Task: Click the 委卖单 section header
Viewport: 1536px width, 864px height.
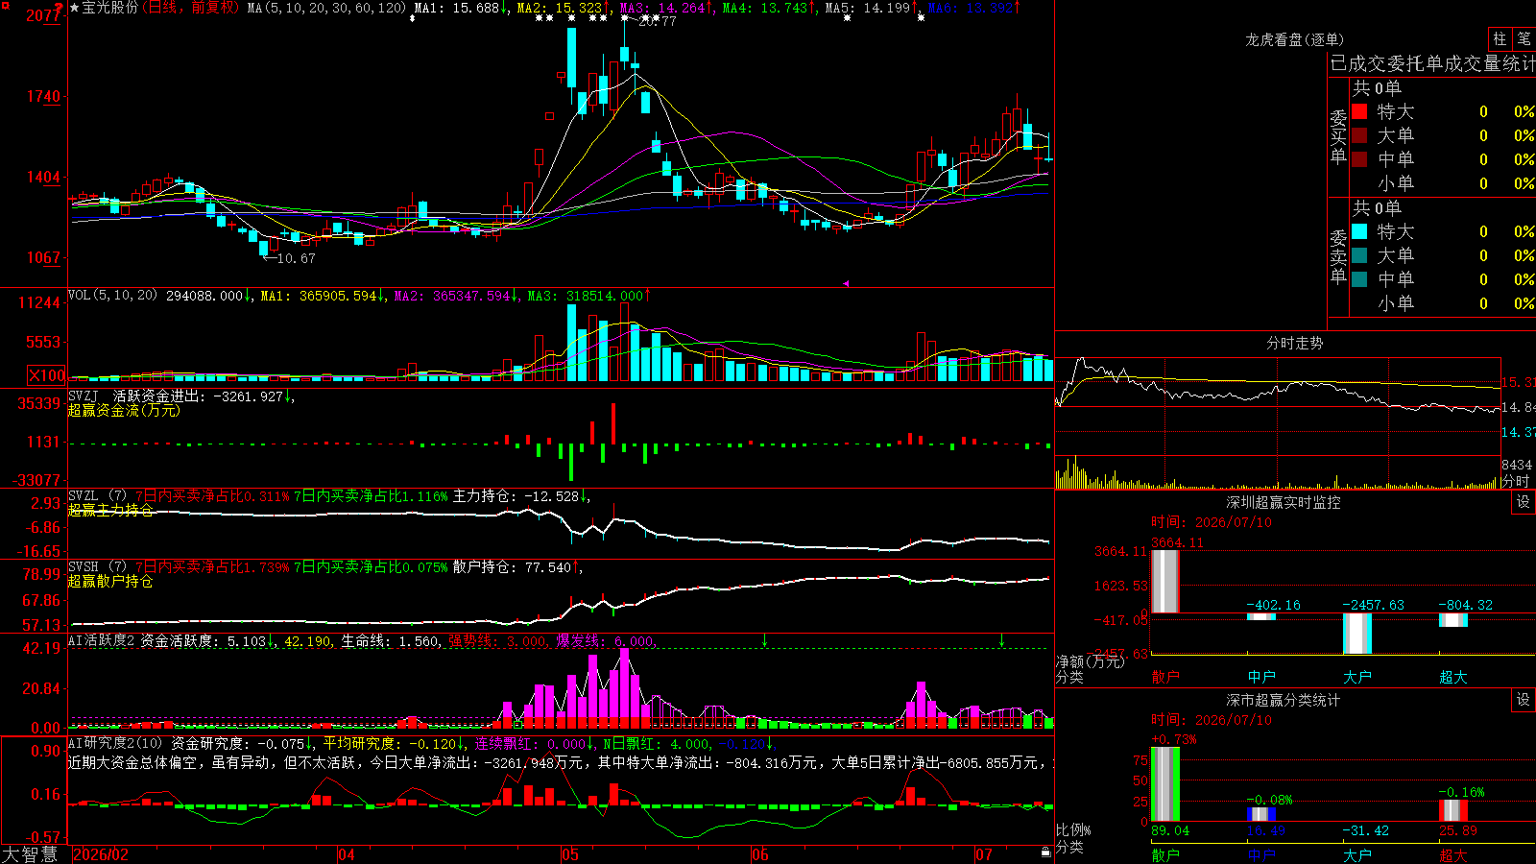Action: coord(1338,256)
